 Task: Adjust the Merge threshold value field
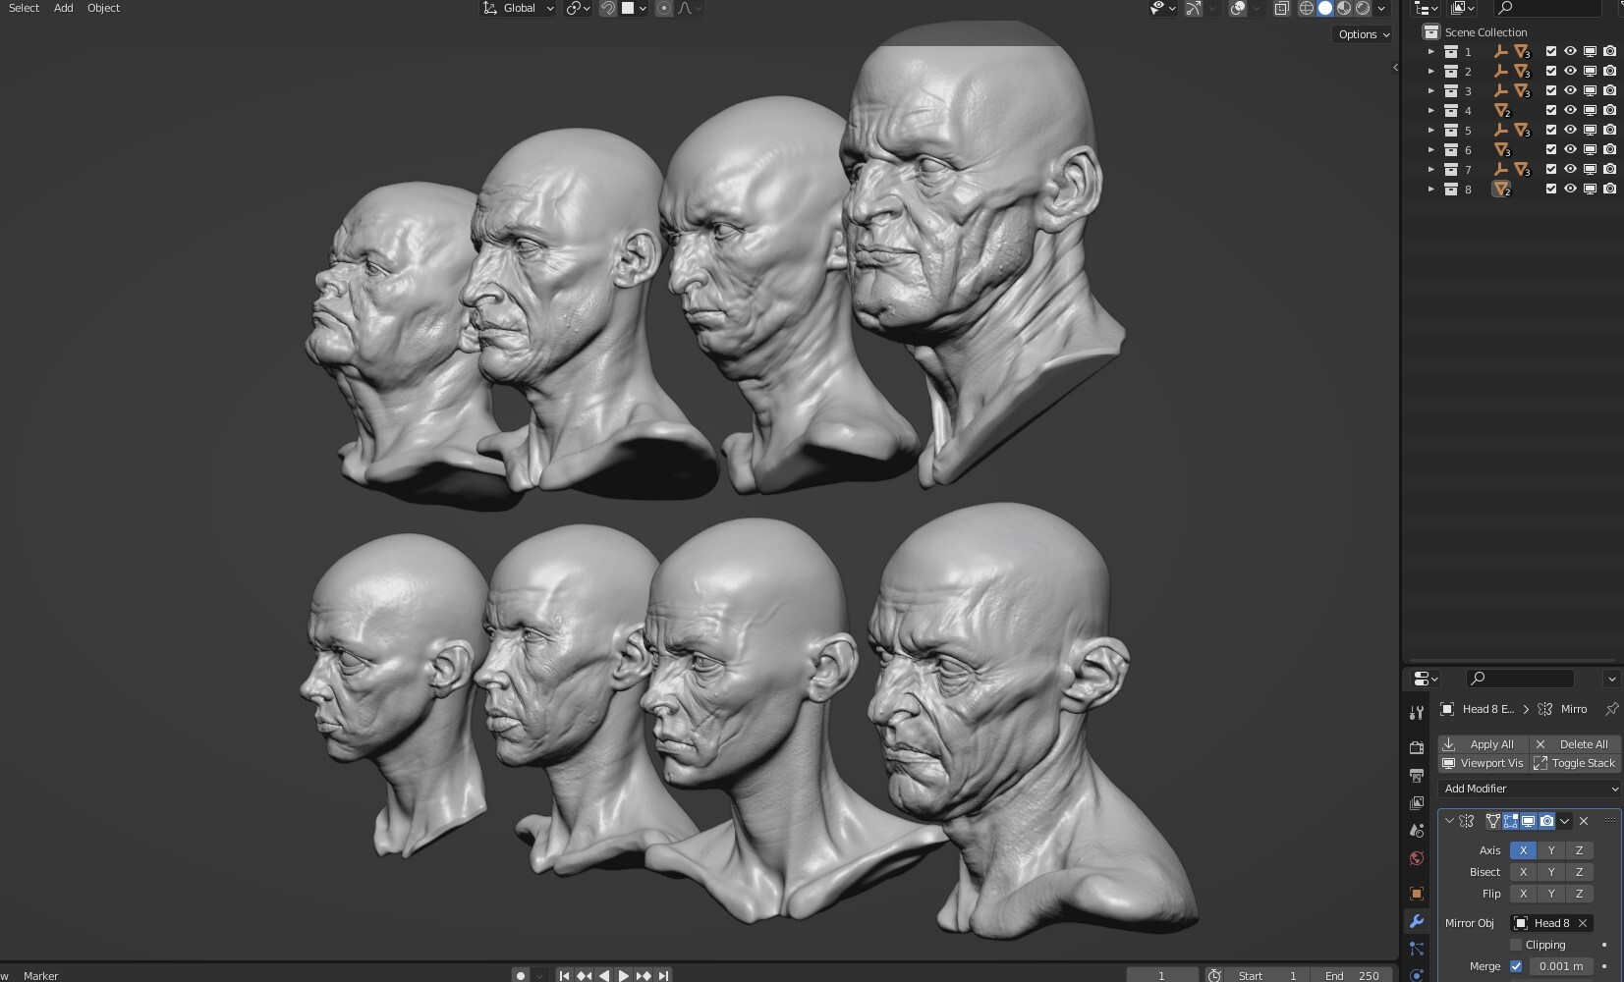[1560, 966]
